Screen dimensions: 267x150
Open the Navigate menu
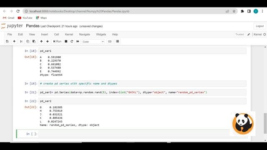pos(84,34)
